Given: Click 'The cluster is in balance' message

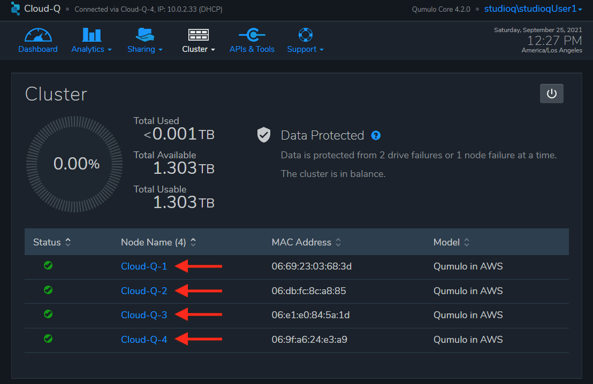Looking at the screenshot, I should point(333,174).
